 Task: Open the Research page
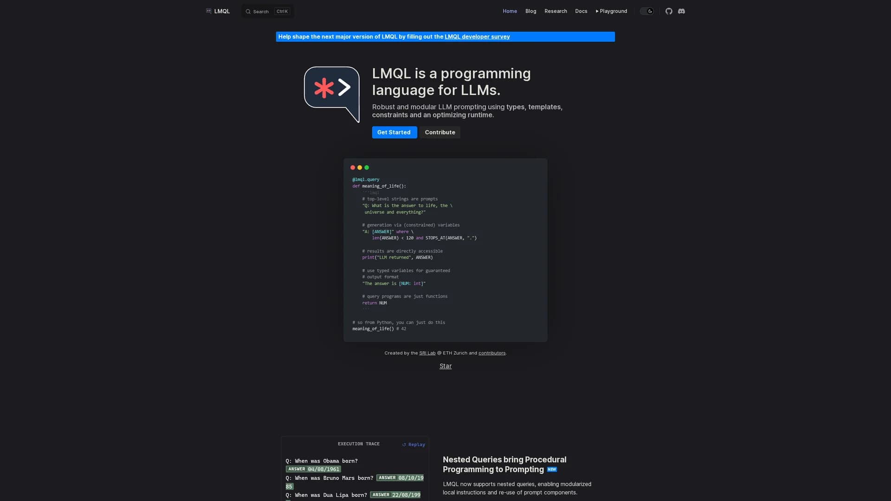[x=555, y=11]
